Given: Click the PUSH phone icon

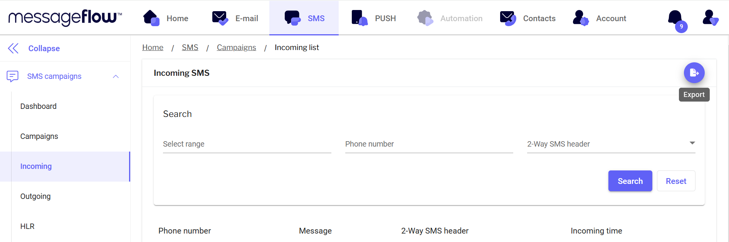Looking at the screenshot, I should tap(359, 18).
